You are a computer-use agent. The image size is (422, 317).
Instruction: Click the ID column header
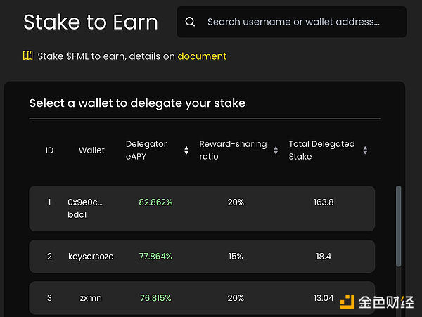(x=49, y=150)
